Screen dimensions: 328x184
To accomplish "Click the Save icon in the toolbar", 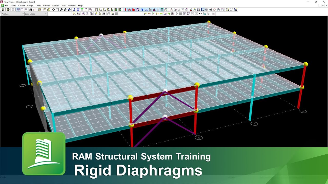I will pos(3,10).
